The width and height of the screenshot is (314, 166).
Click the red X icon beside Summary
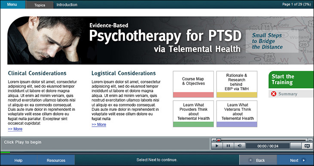(274, 94)
